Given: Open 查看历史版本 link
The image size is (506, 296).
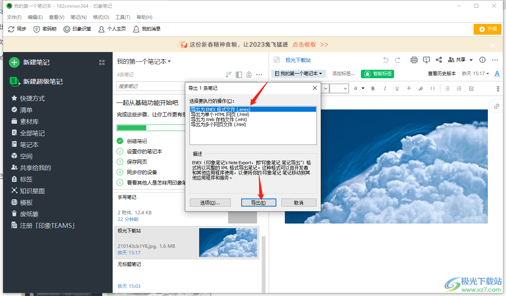Looking at the screenshot, I should click(442, 74).
